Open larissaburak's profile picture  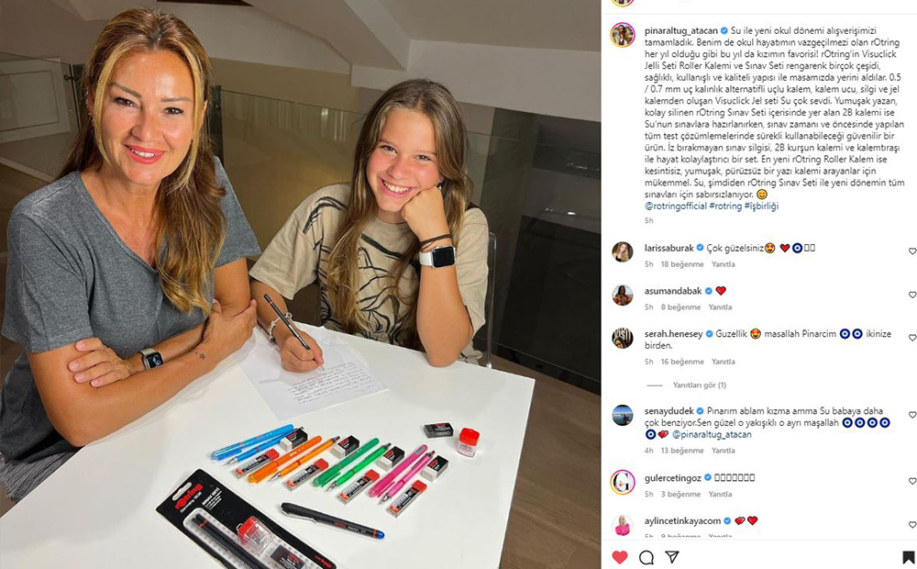623,251
